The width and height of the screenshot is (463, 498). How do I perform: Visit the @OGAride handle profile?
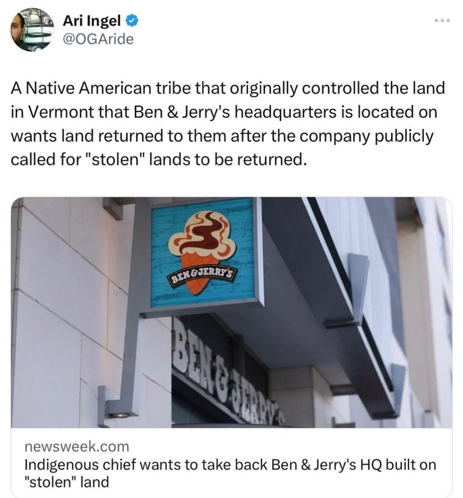98,39
